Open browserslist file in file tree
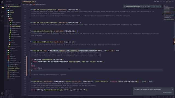Screen dimensions: 175x98 click(x=13, y=60)
